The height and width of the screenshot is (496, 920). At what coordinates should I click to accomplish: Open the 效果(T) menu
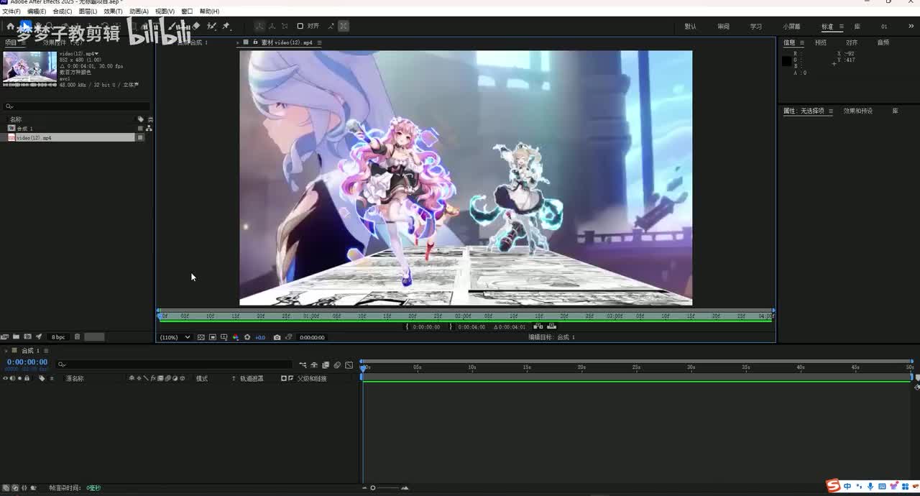click(113, 12)
